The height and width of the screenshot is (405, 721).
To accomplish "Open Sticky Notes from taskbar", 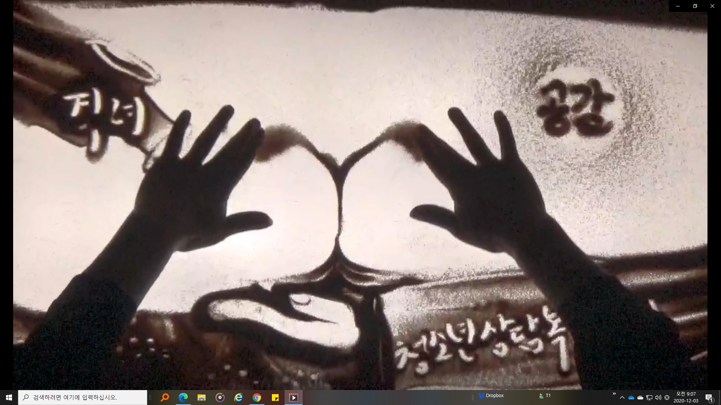I will (x=275, y=397).
